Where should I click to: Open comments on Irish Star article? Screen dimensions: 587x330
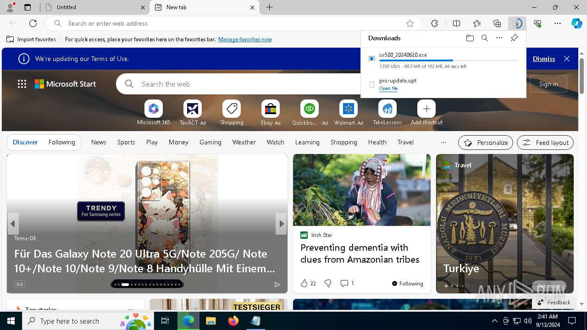347,284
